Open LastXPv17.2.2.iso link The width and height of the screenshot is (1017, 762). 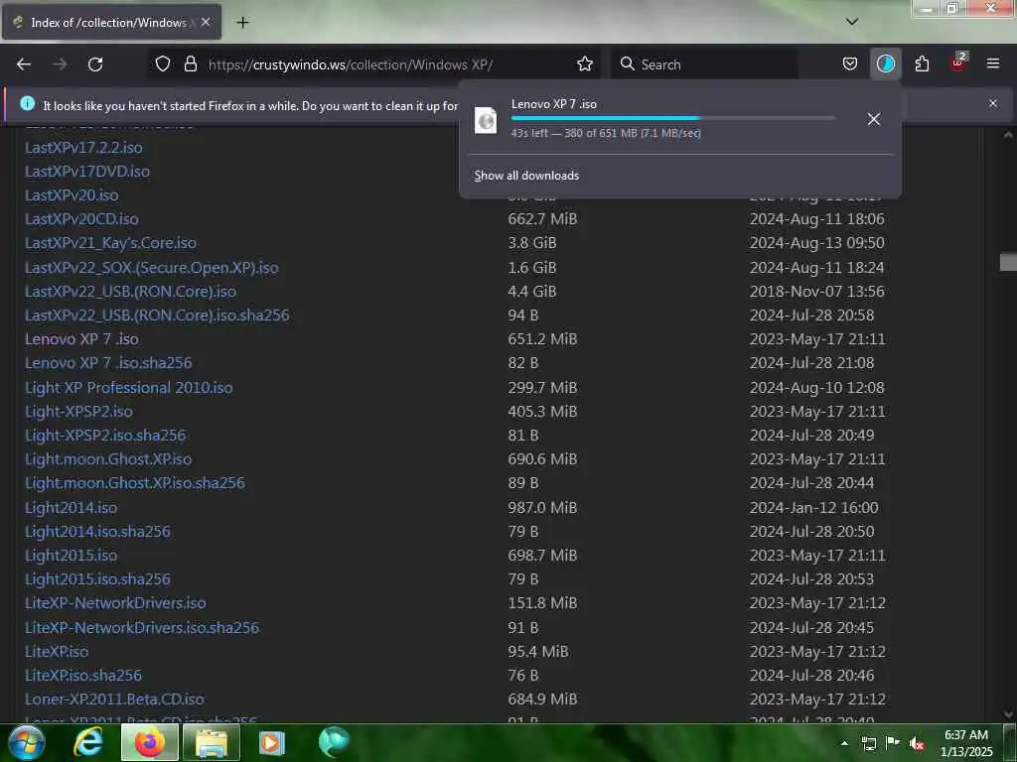tap(83, 148)
